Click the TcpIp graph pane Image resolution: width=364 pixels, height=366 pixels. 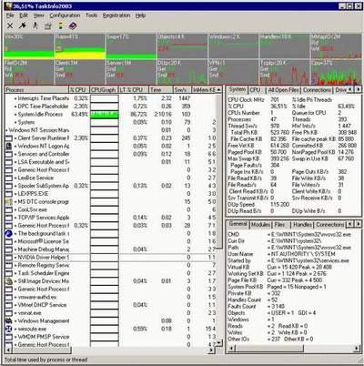coord(284,72)
